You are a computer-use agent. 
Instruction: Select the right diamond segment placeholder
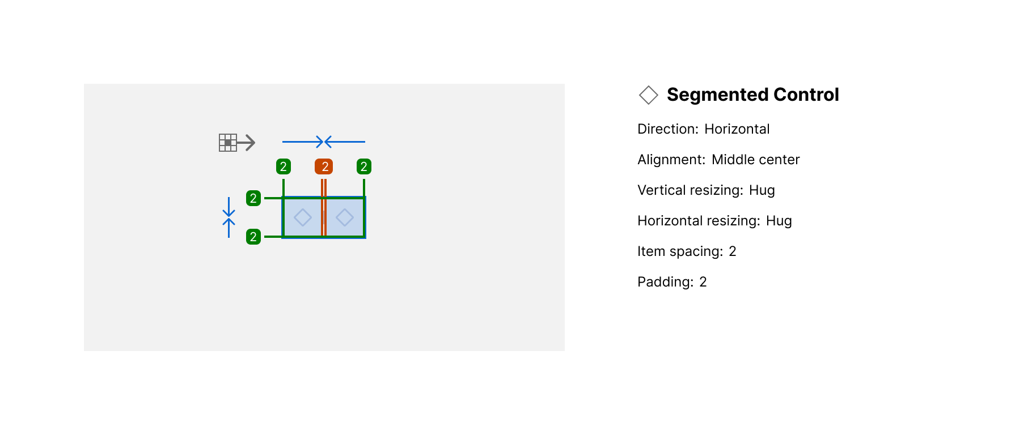(345, 217)
